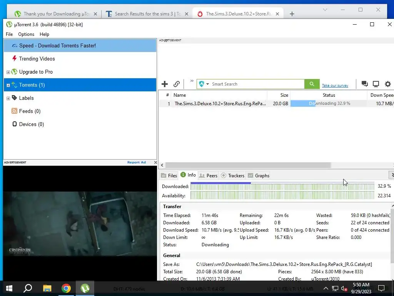Switch to the Files tab
The width and height of the screenshot is (394, 296).
169,175
